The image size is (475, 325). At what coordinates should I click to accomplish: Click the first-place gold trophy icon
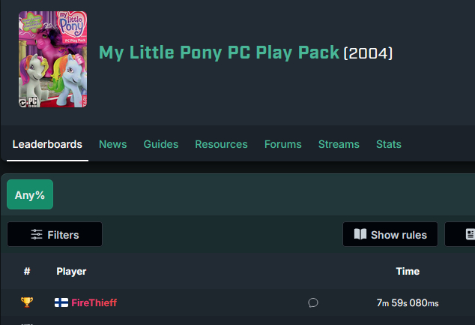coord(27,302)
